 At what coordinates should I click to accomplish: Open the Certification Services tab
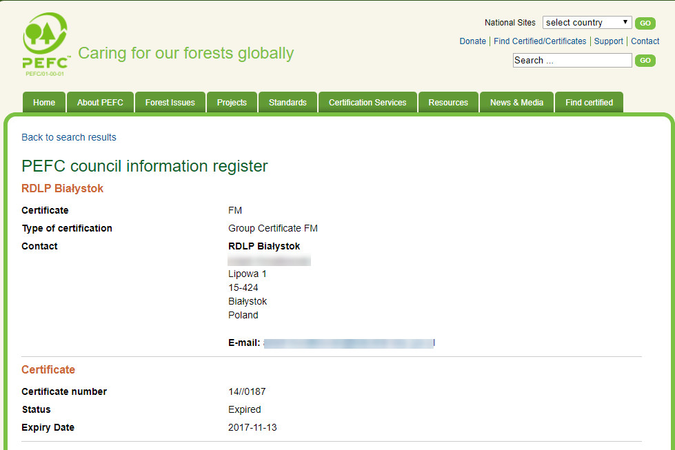coord(367,103)
